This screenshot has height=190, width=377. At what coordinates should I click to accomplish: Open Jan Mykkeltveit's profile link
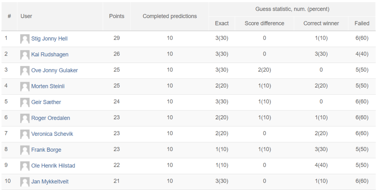[50, 181]
